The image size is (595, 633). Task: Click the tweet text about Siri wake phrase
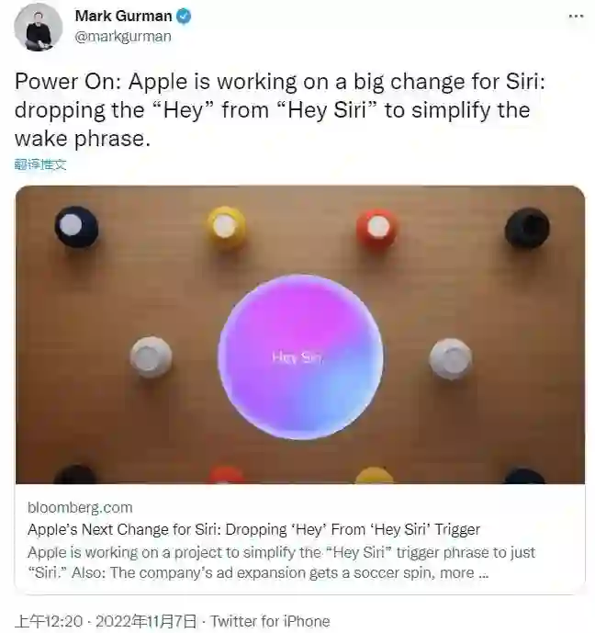[280, 110]
